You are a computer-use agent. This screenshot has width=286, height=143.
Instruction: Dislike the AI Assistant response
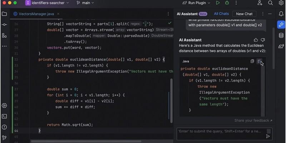263,40
